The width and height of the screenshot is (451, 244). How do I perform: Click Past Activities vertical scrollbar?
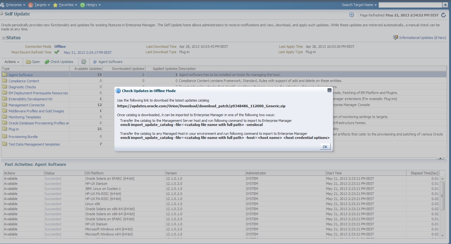click(442, 203)
